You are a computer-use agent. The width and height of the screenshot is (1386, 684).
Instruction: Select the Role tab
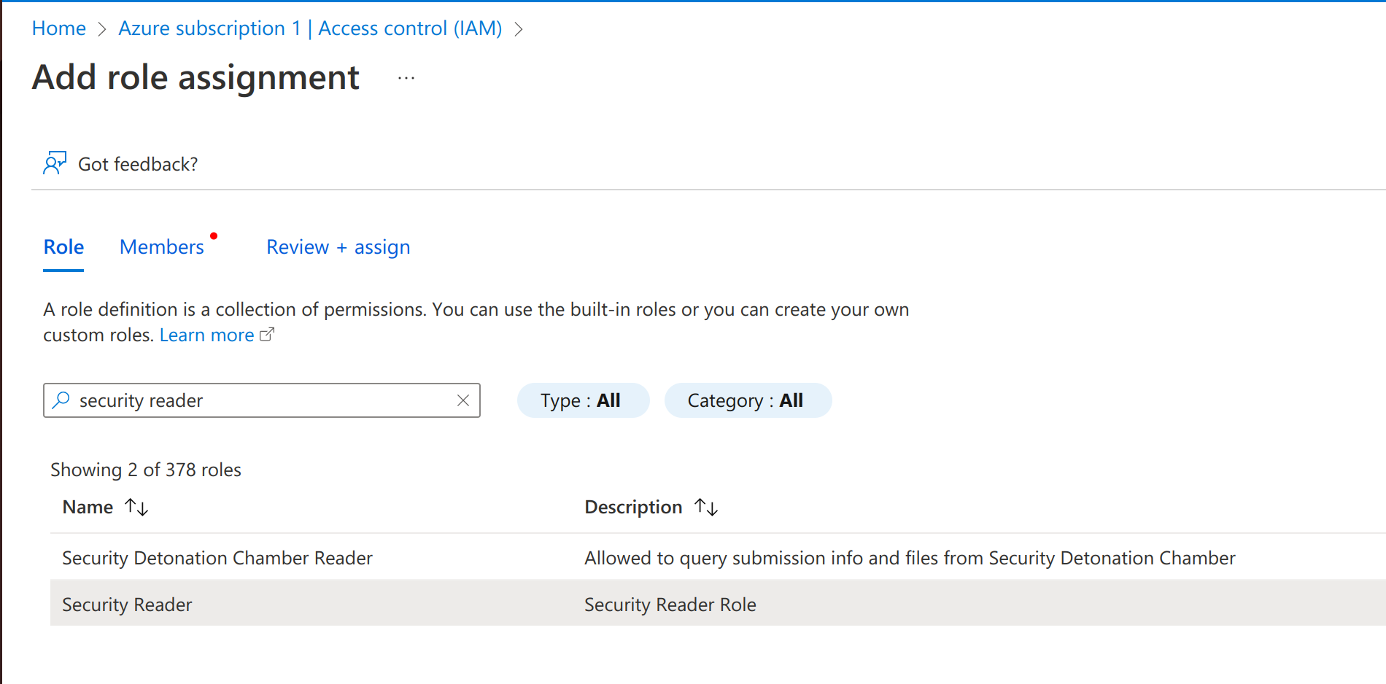(x=63, y=247)
